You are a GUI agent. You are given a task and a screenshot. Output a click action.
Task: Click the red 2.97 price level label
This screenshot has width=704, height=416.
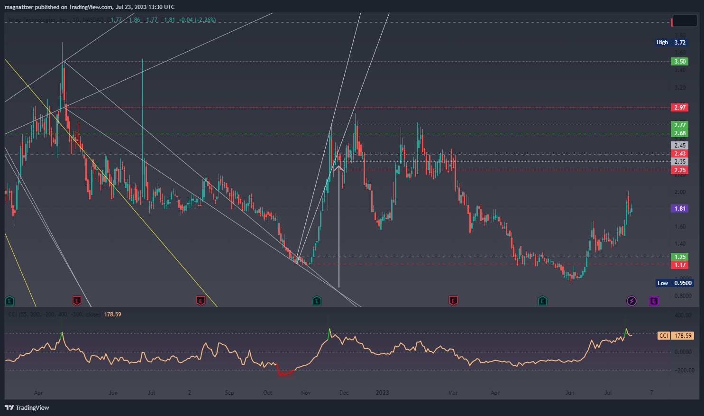[x=680, y=107]
